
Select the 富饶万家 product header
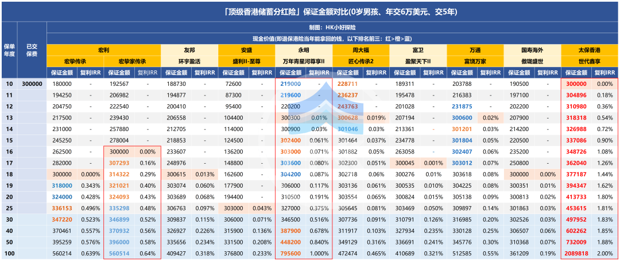pos(475,61)
